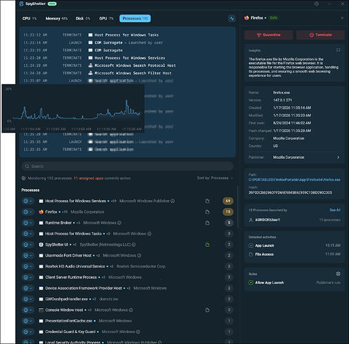Click terminate icon on Realtek HD Audio row
Viewport: 349px width, 344px height.
click(26, 266)
